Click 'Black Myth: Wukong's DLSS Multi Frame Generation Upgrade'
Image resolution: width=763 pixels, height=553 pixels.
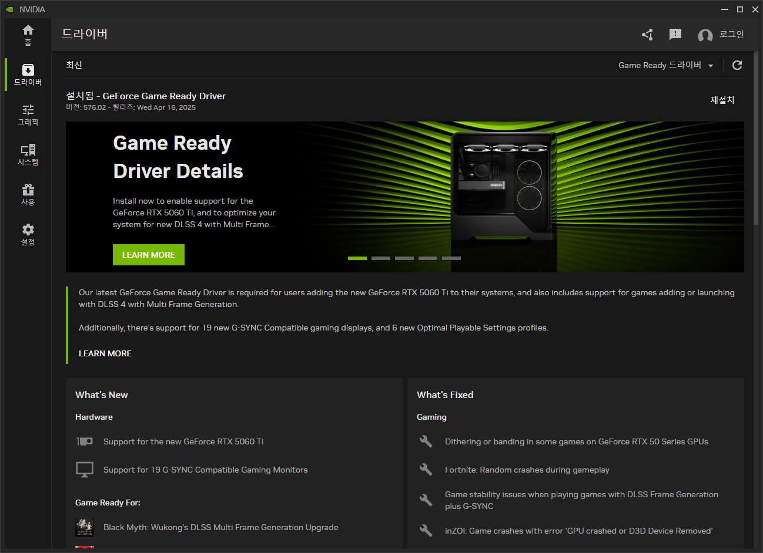pos(221,527)
